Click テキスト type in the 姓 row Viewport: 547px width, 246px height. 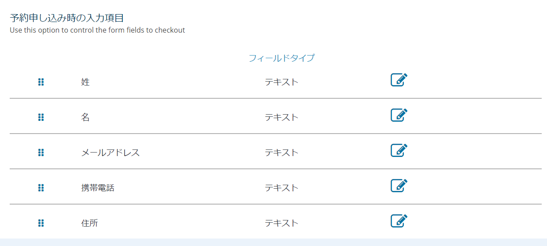tap(281, 82)
